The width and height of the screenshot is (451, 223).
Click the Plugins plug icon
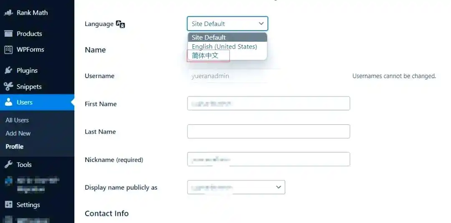coord(8,71)
